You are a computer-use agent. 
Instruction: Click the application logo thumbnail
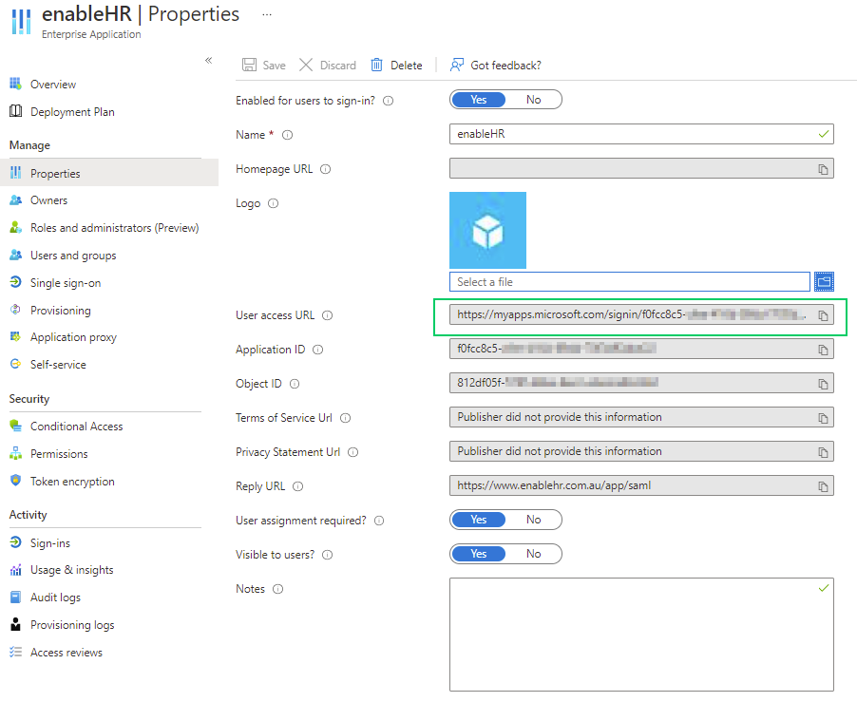tap(487, 230)
